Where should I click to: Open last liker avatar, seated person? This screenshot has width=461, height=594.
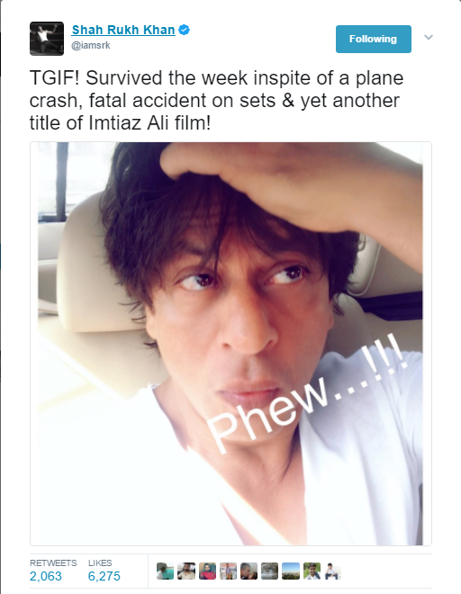pyautogui.click(x=332, y=571)
